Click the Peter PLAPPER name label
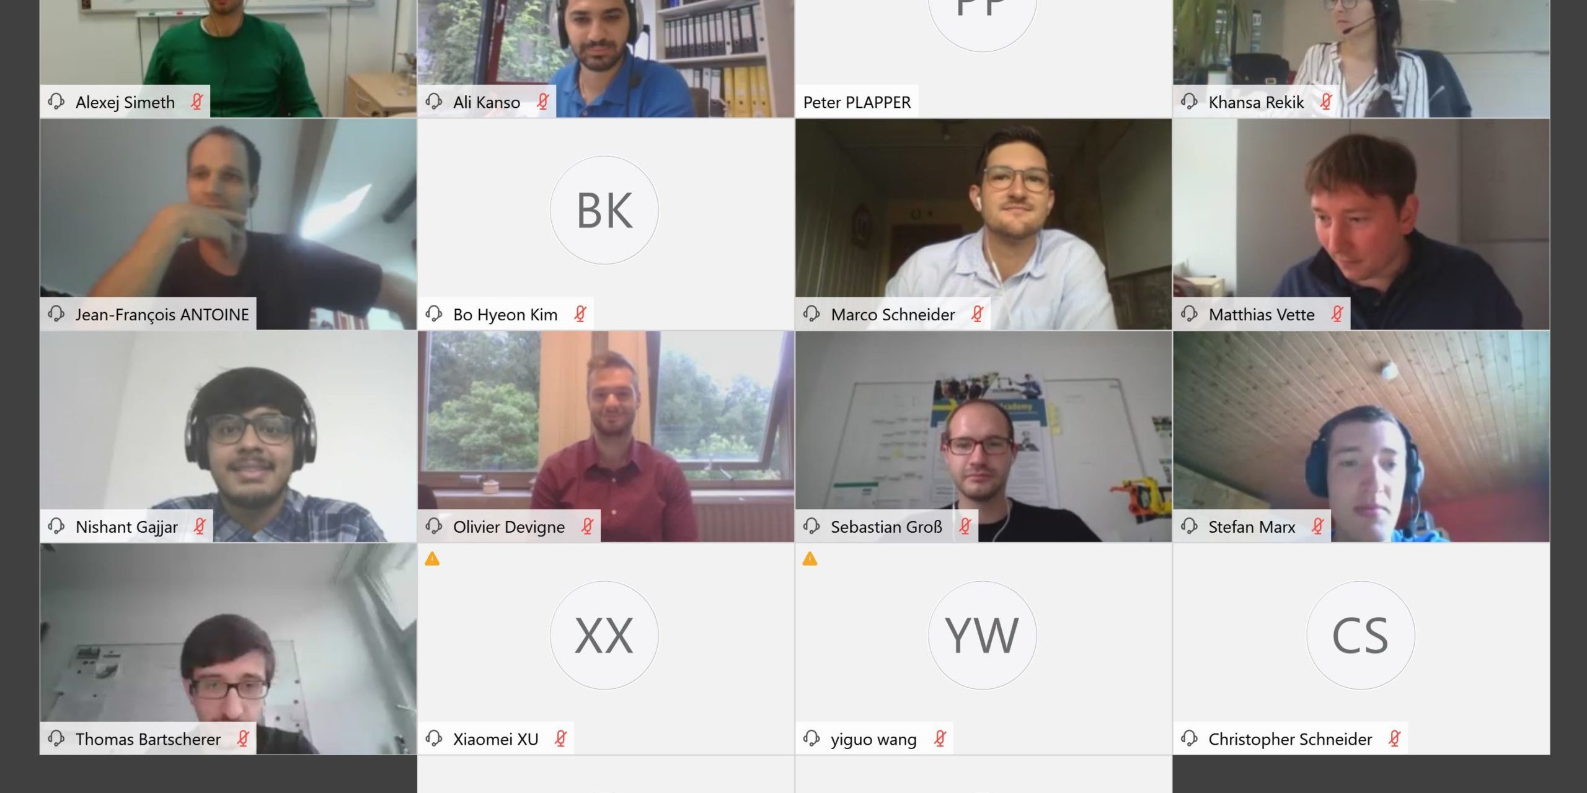Image resolution: width=1587 pixels, height=793 pixels. point(857,102)
